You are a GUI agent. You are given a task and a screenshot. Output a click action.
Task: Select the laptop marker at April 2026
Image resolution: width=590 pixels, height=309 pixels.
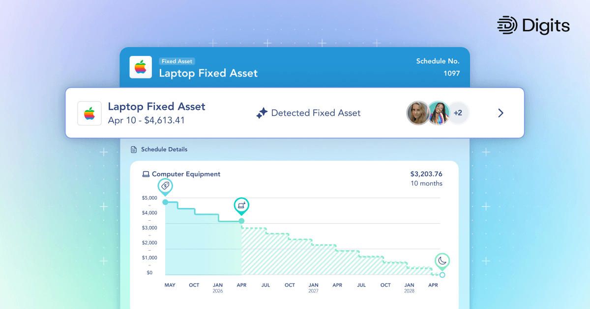point(241,206)
